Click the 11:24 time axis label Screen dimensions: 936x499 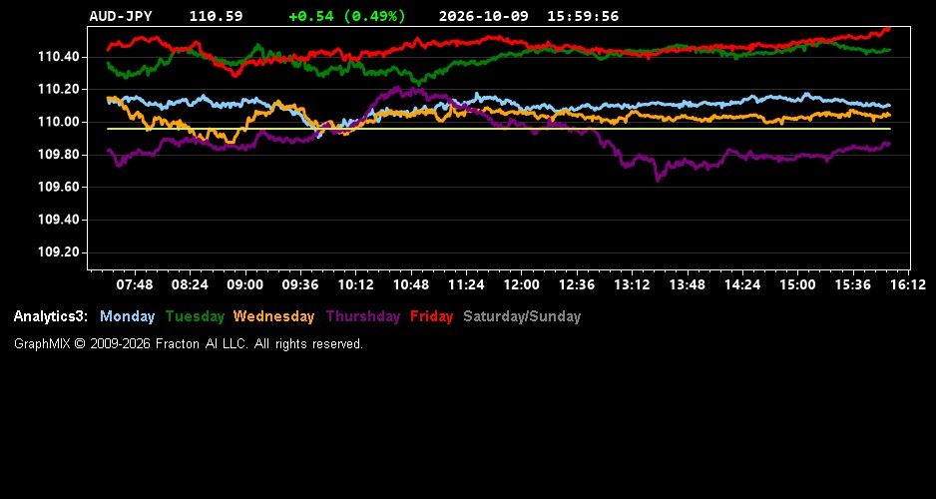[466, 285]
